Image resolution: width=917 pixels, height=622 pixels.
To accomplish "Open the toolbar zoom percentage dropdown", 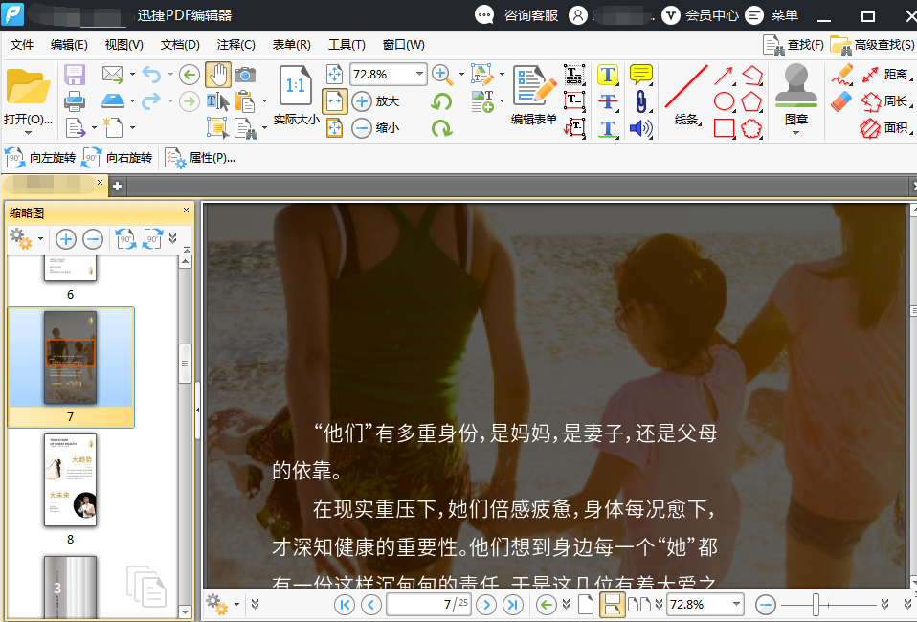I will click(x=419, y=75).
